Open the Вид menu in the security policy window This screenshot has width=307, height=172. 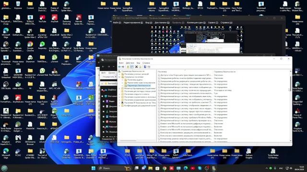(138, 63)
